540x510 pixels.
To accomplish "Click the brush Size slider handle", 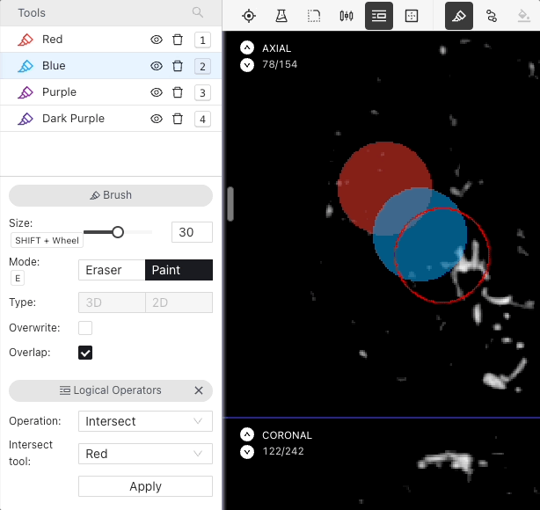I will [x=118, y=232].
